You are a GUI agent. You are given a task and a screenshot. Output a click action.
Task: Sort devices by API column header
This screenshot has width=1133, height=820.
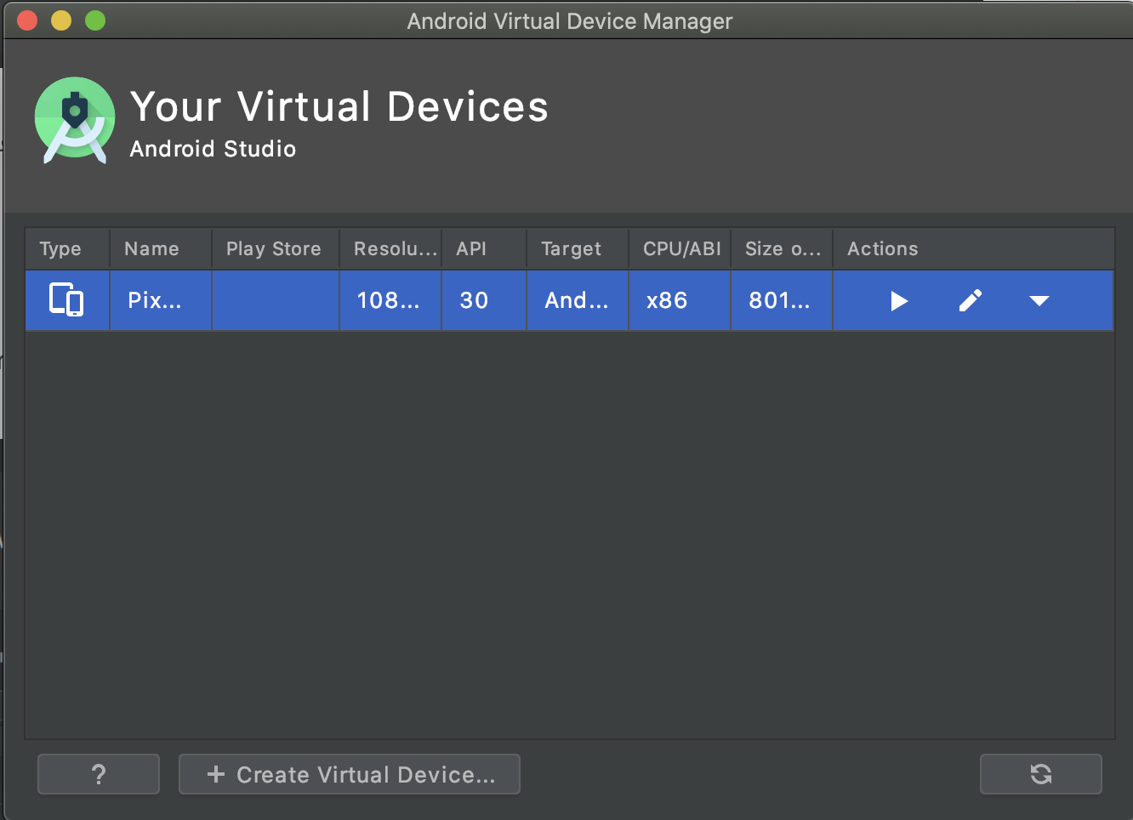[484, 248]
